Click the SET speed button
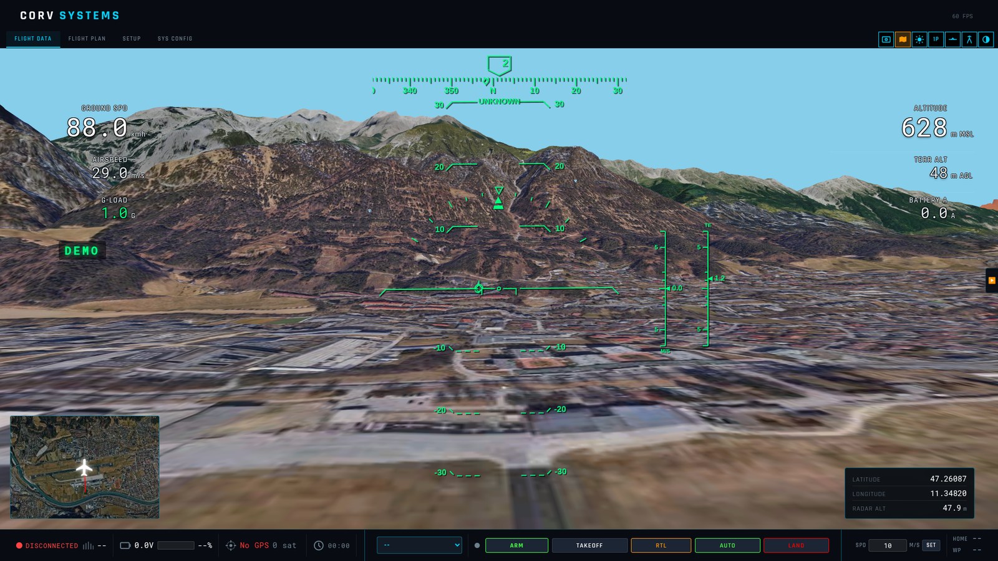 click(931, 545)
